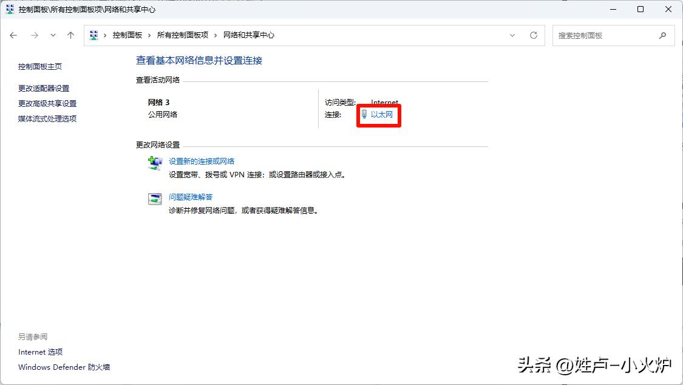
Task: Click the Control Panel icon in the address bar
Action: [x=94, y=35]
